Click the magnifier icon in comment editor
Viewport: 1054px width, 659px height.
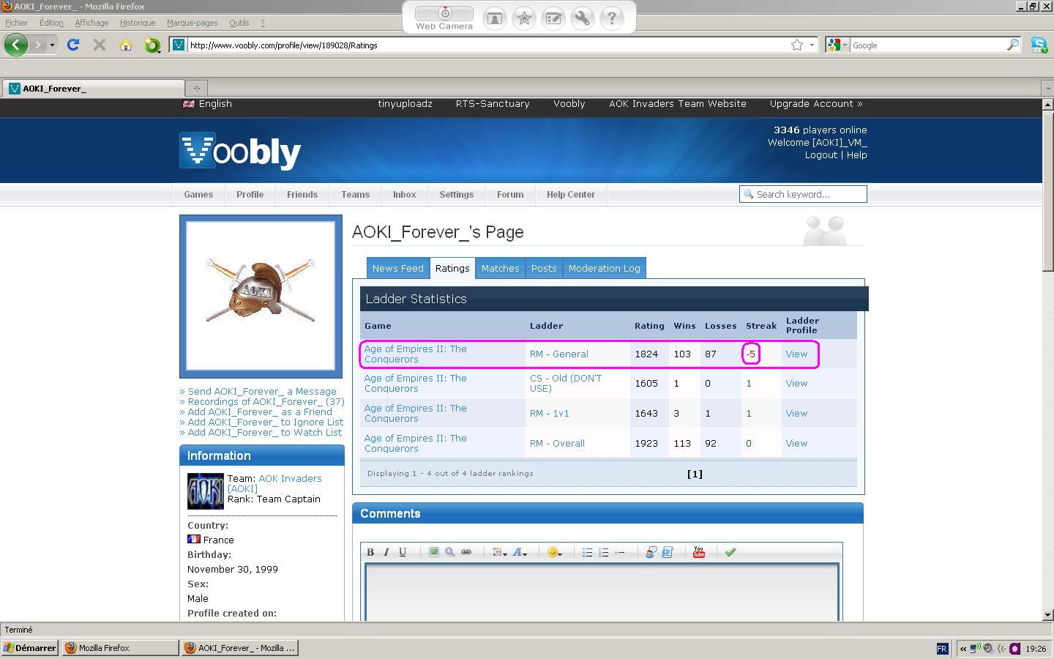450,552
